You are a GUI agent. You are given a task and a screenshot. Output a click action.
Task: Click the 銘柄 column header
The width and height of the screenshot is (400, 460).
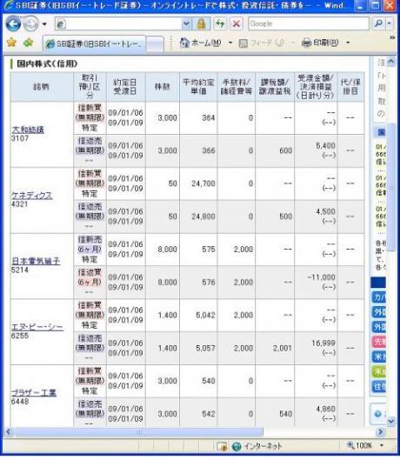42,87
